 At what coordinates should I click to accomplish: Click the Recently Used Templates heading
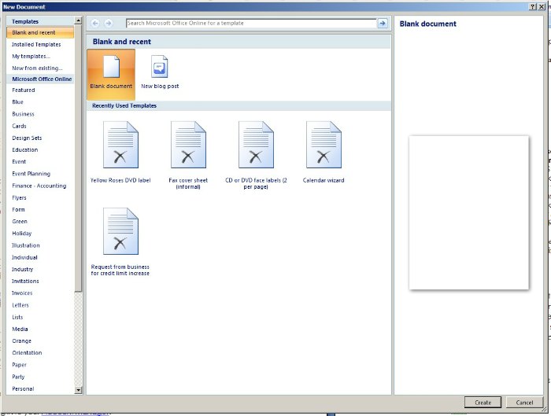click(x=124, y=105)
